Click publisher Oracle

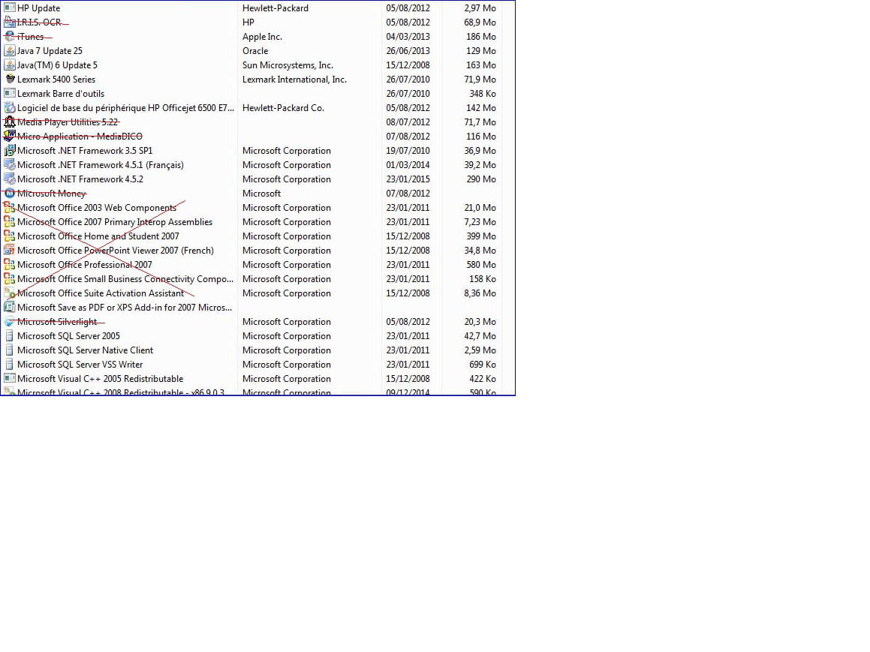coord(255,50)
